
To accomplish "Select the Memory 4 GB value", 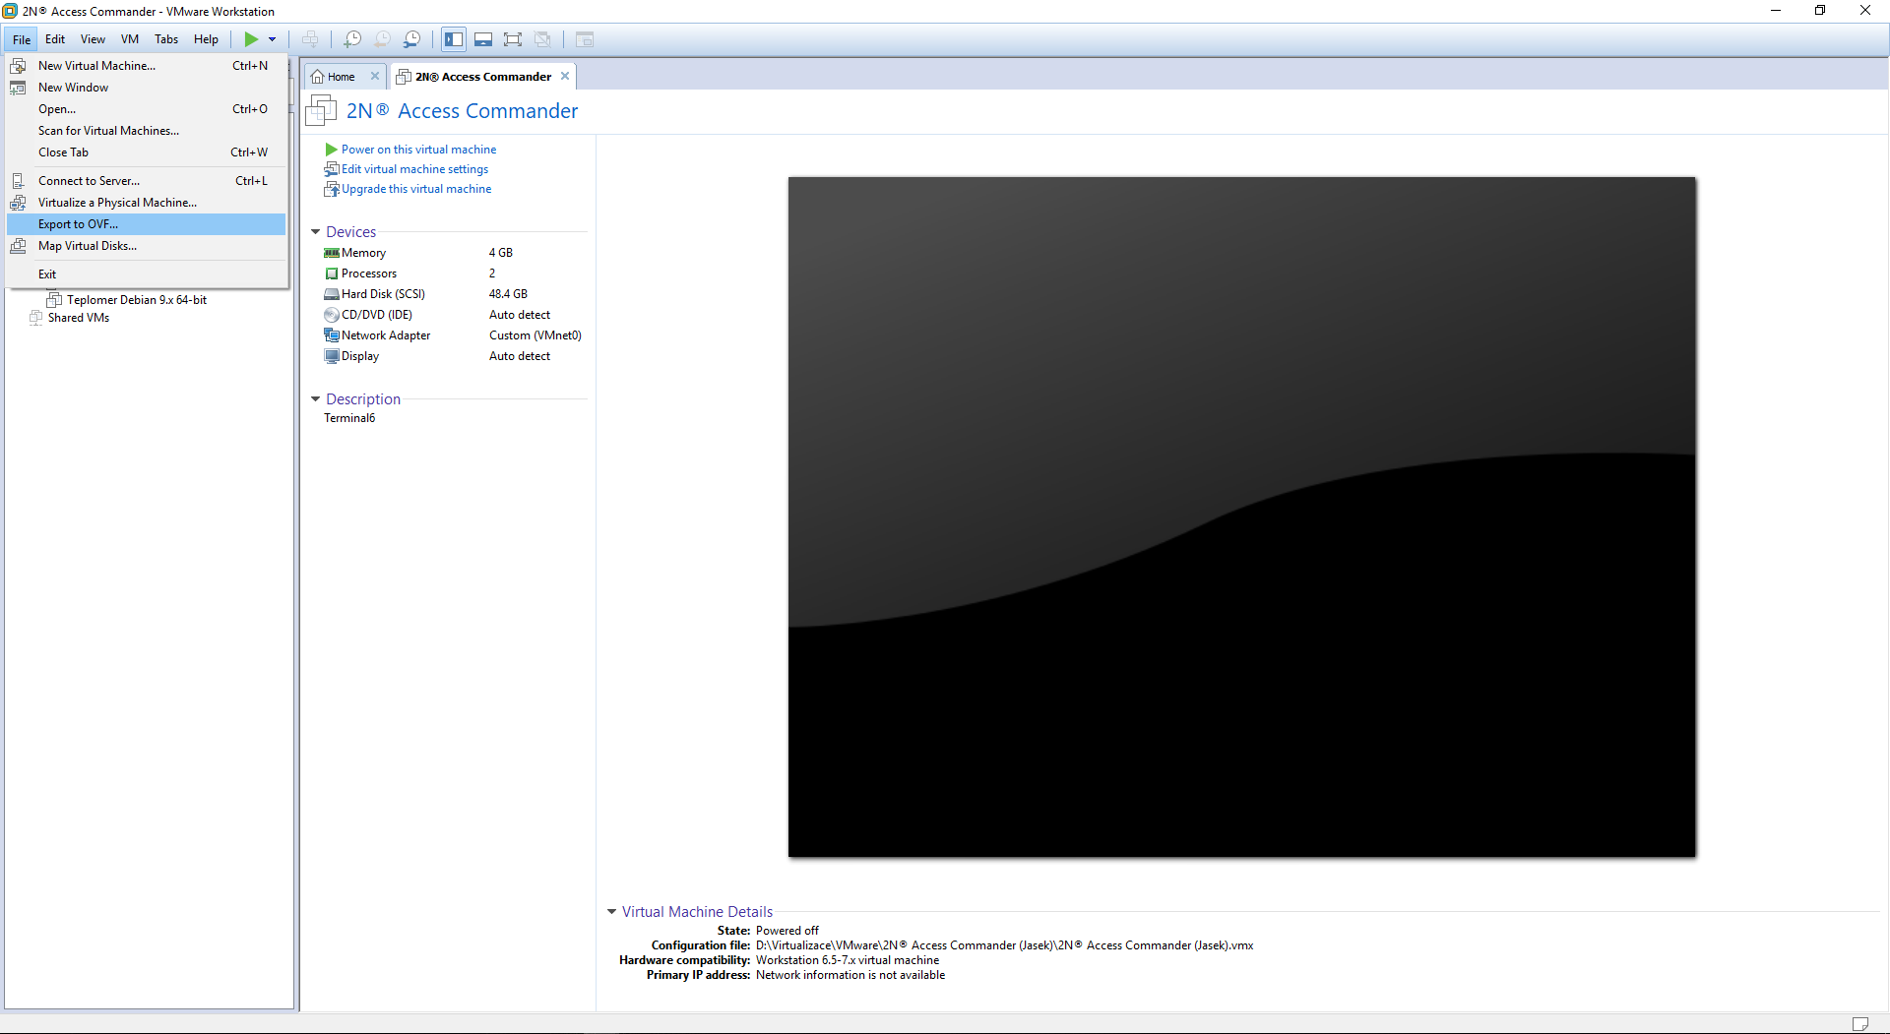I will click(x=501, y=253).
